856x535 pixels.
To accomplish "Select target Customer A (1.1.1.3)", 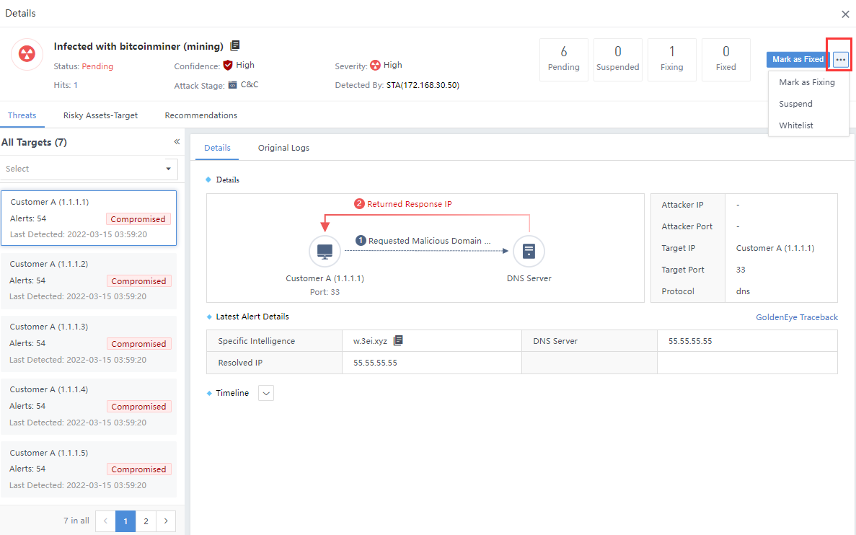I will click(x=89, y=342).
